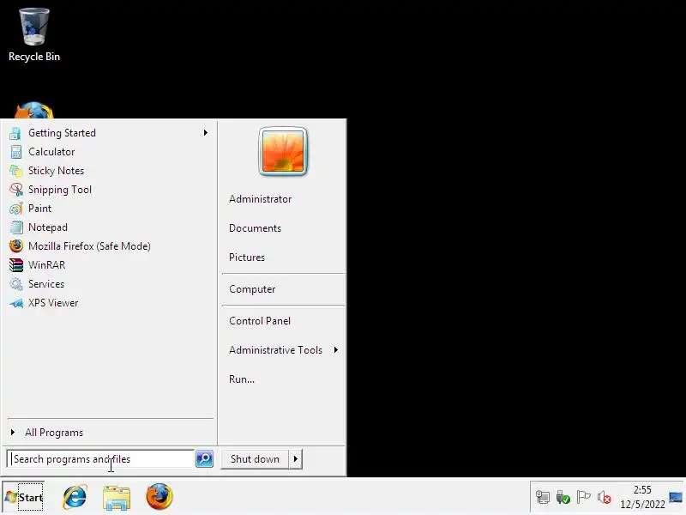Open Control Panel
This screenshot has width=686, height=515.
(x=260, y=321)
